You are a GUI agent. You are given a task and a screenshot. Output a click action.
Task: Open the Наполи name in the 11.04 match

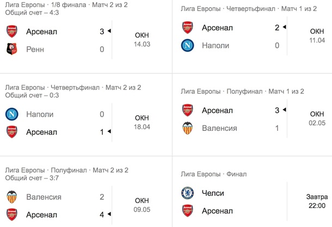click(x=216, y=46)
